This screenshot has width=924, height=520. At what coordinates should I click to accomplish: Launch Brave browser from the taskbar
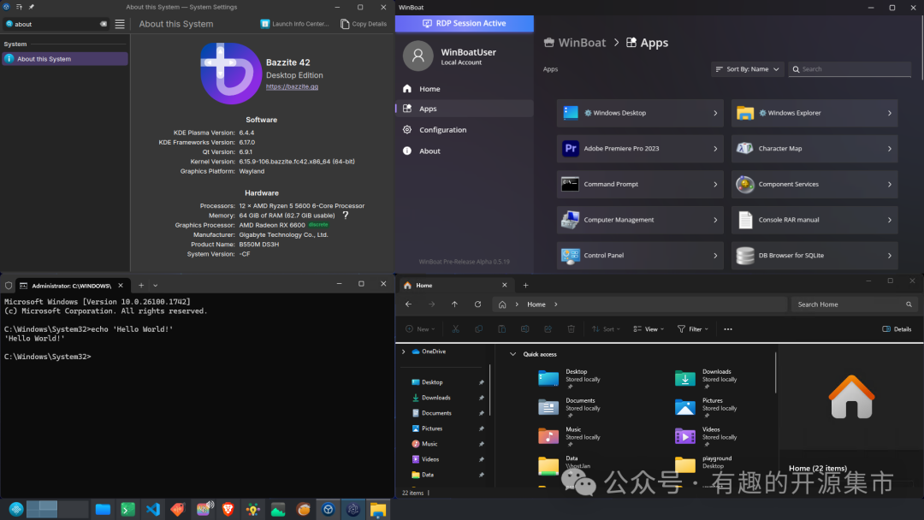pos(228,510)
